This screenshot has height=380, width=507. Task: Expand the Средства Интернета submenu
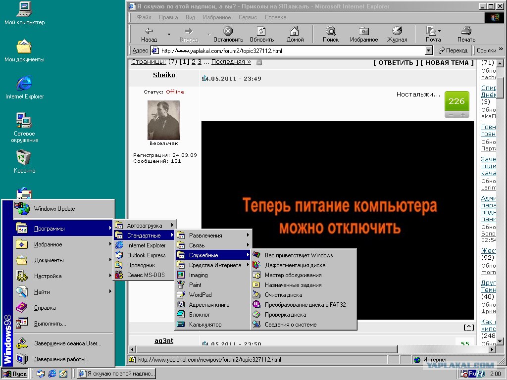coord(213,265)
